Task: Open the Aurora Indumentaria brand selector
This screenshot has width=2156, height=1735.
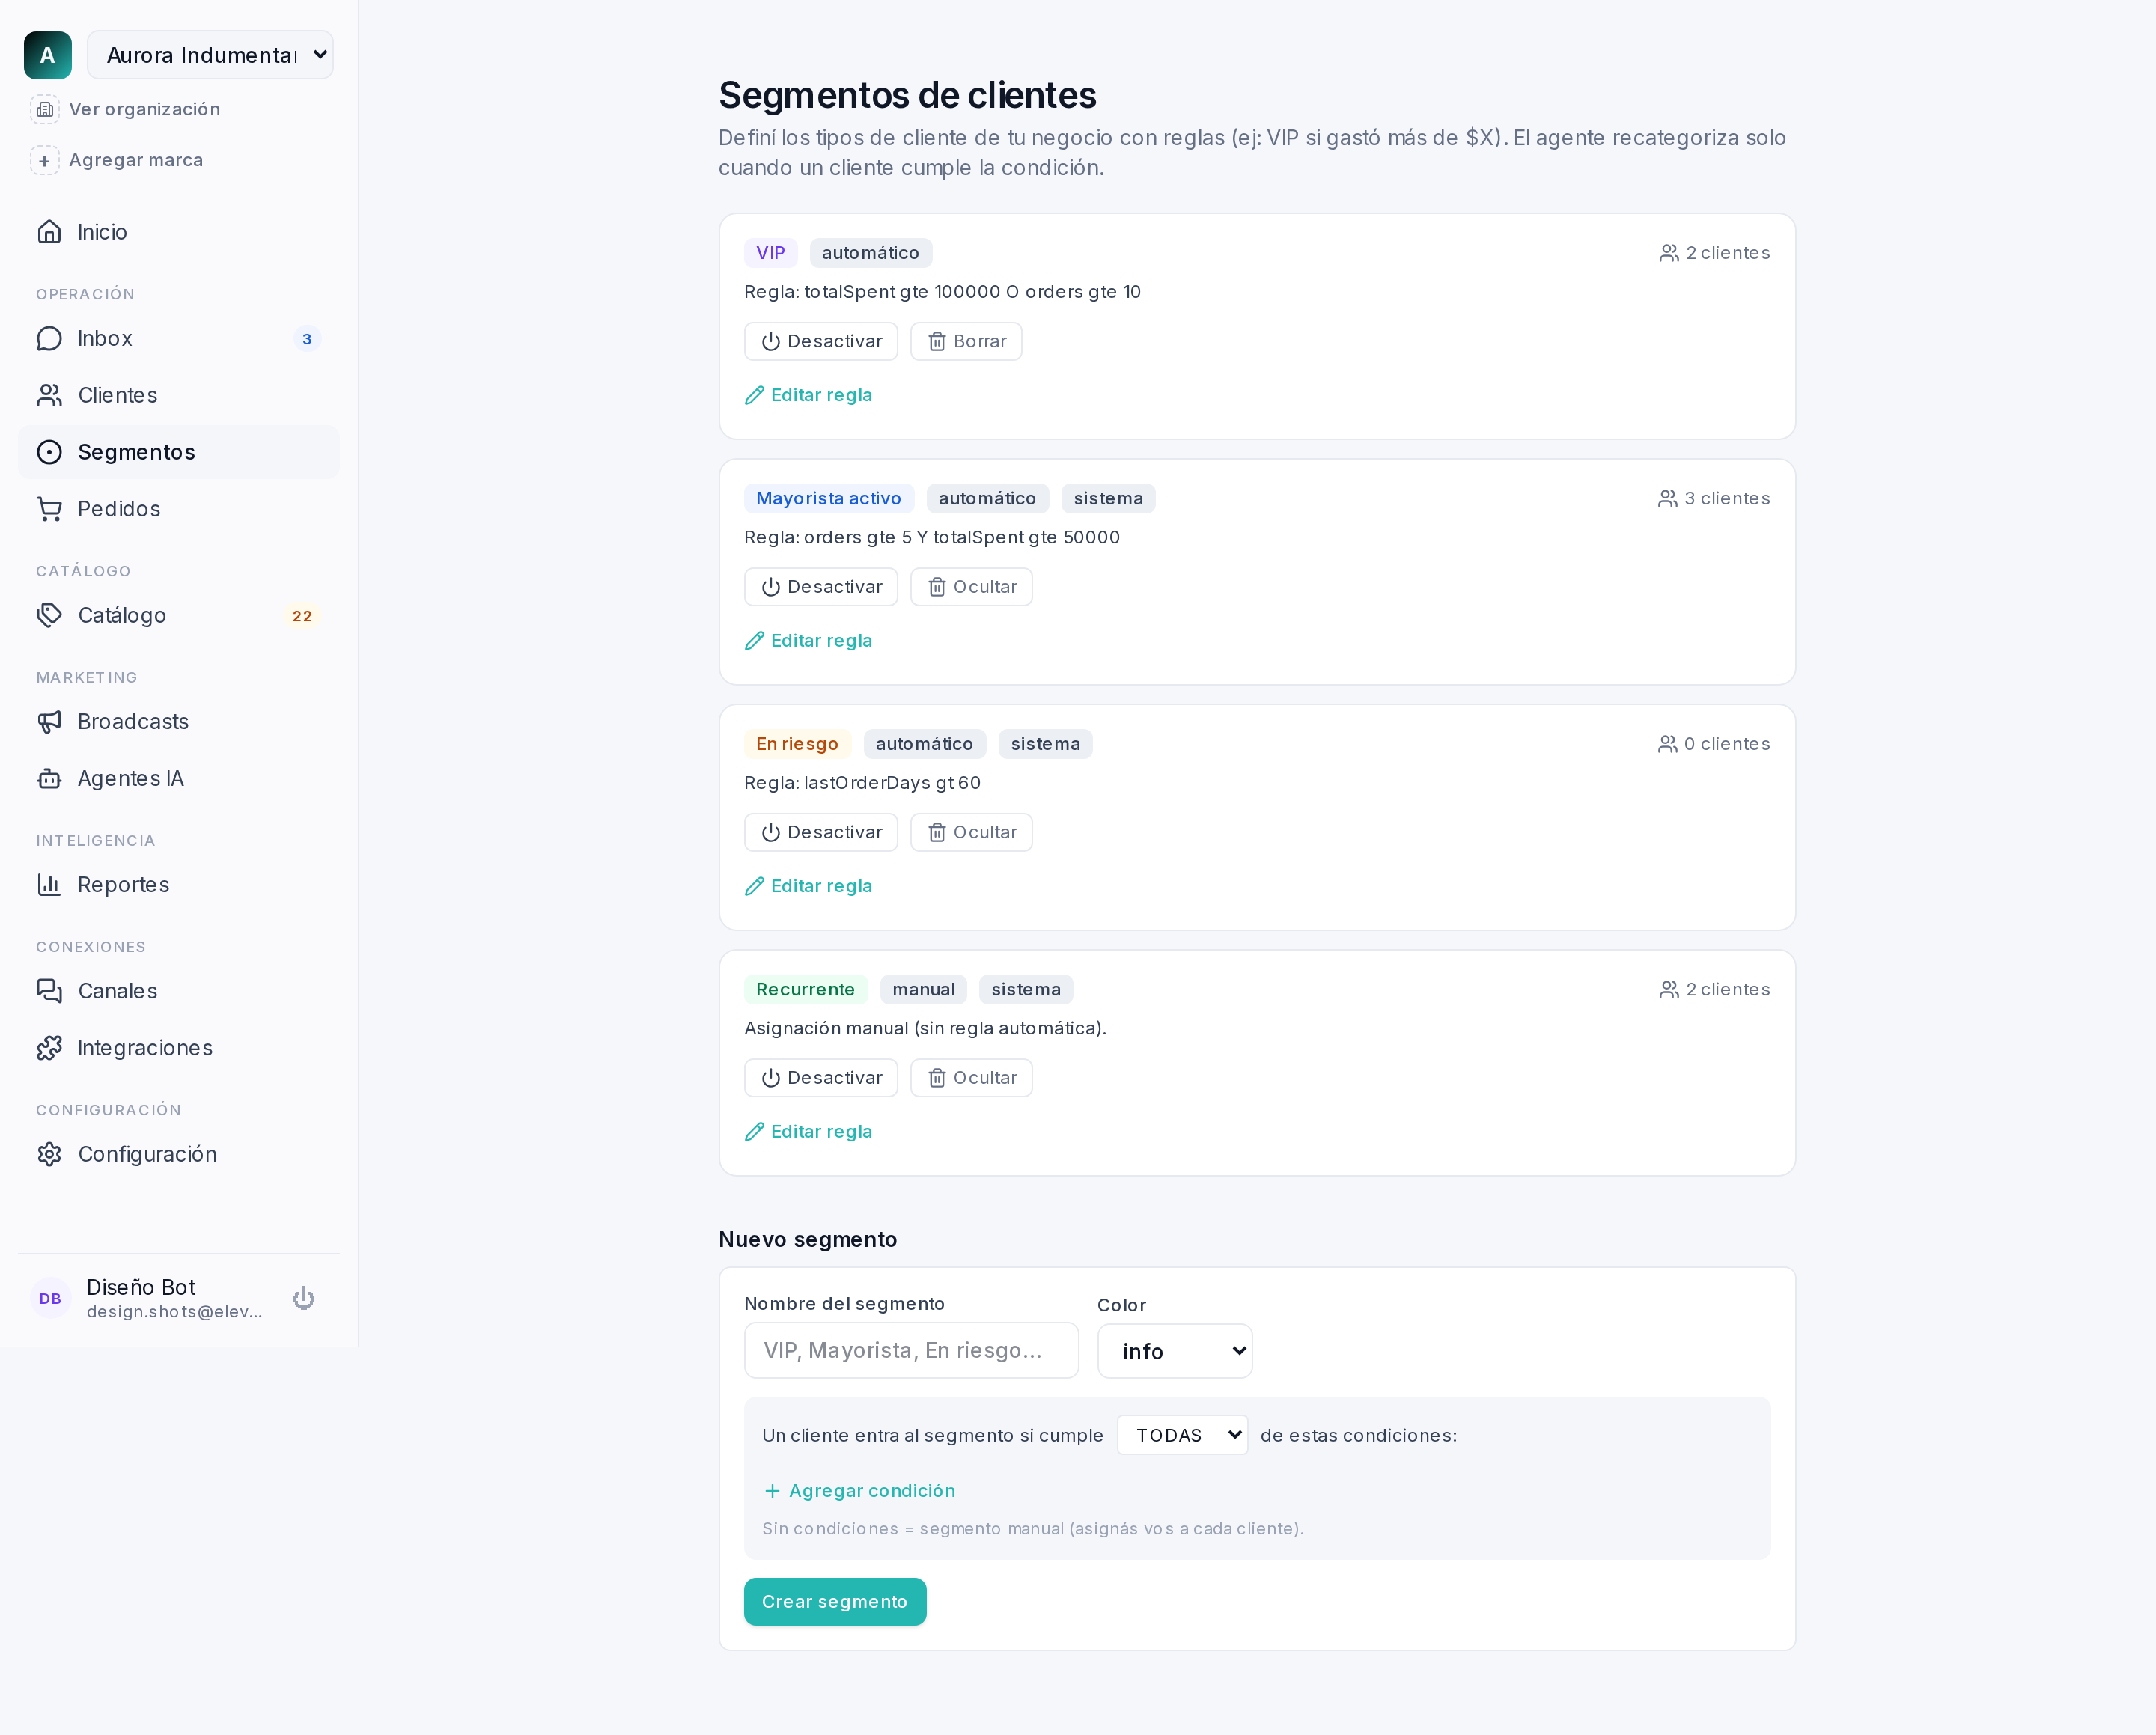Action: [x=210, y=55]
